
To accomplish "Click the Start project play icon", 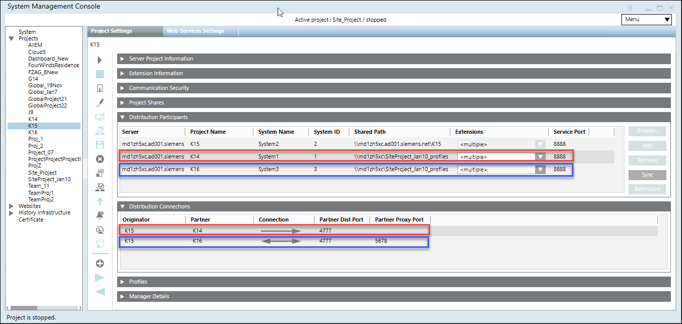I will (x=99, y=60).
